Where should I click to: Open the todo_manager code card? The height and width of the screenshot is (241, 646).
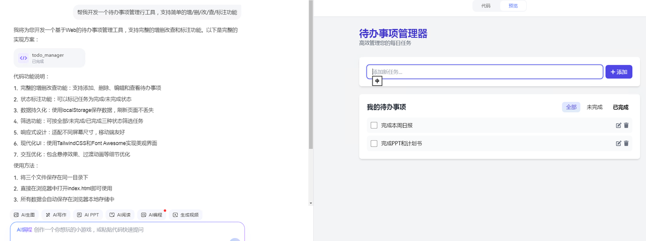pyautogui.click(x=49, y=58)
